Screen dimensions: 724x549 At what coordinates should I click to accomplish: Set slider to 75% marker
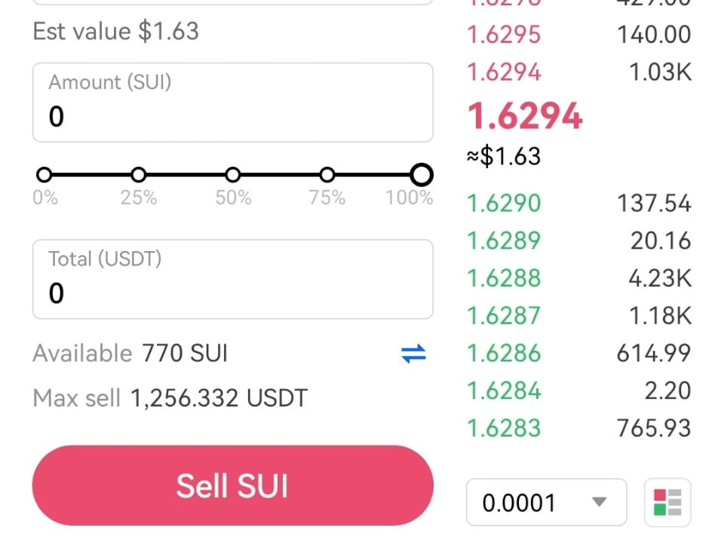click(327, 175)
